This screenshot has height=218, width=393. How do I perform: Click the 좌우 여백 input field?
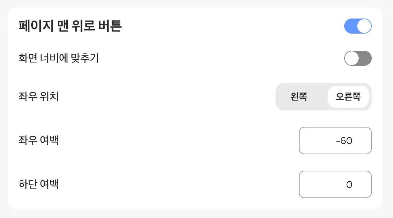(x=335, y=141)
